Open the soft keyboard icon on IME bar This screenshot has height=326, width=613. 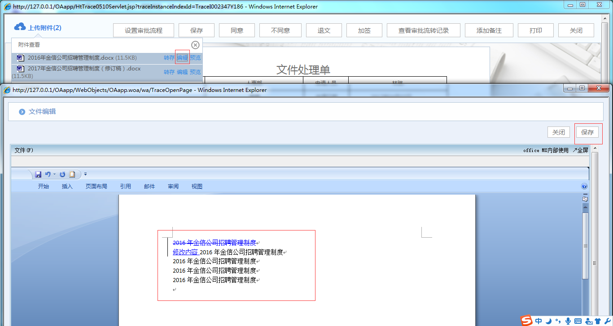[x=578, y=321]
